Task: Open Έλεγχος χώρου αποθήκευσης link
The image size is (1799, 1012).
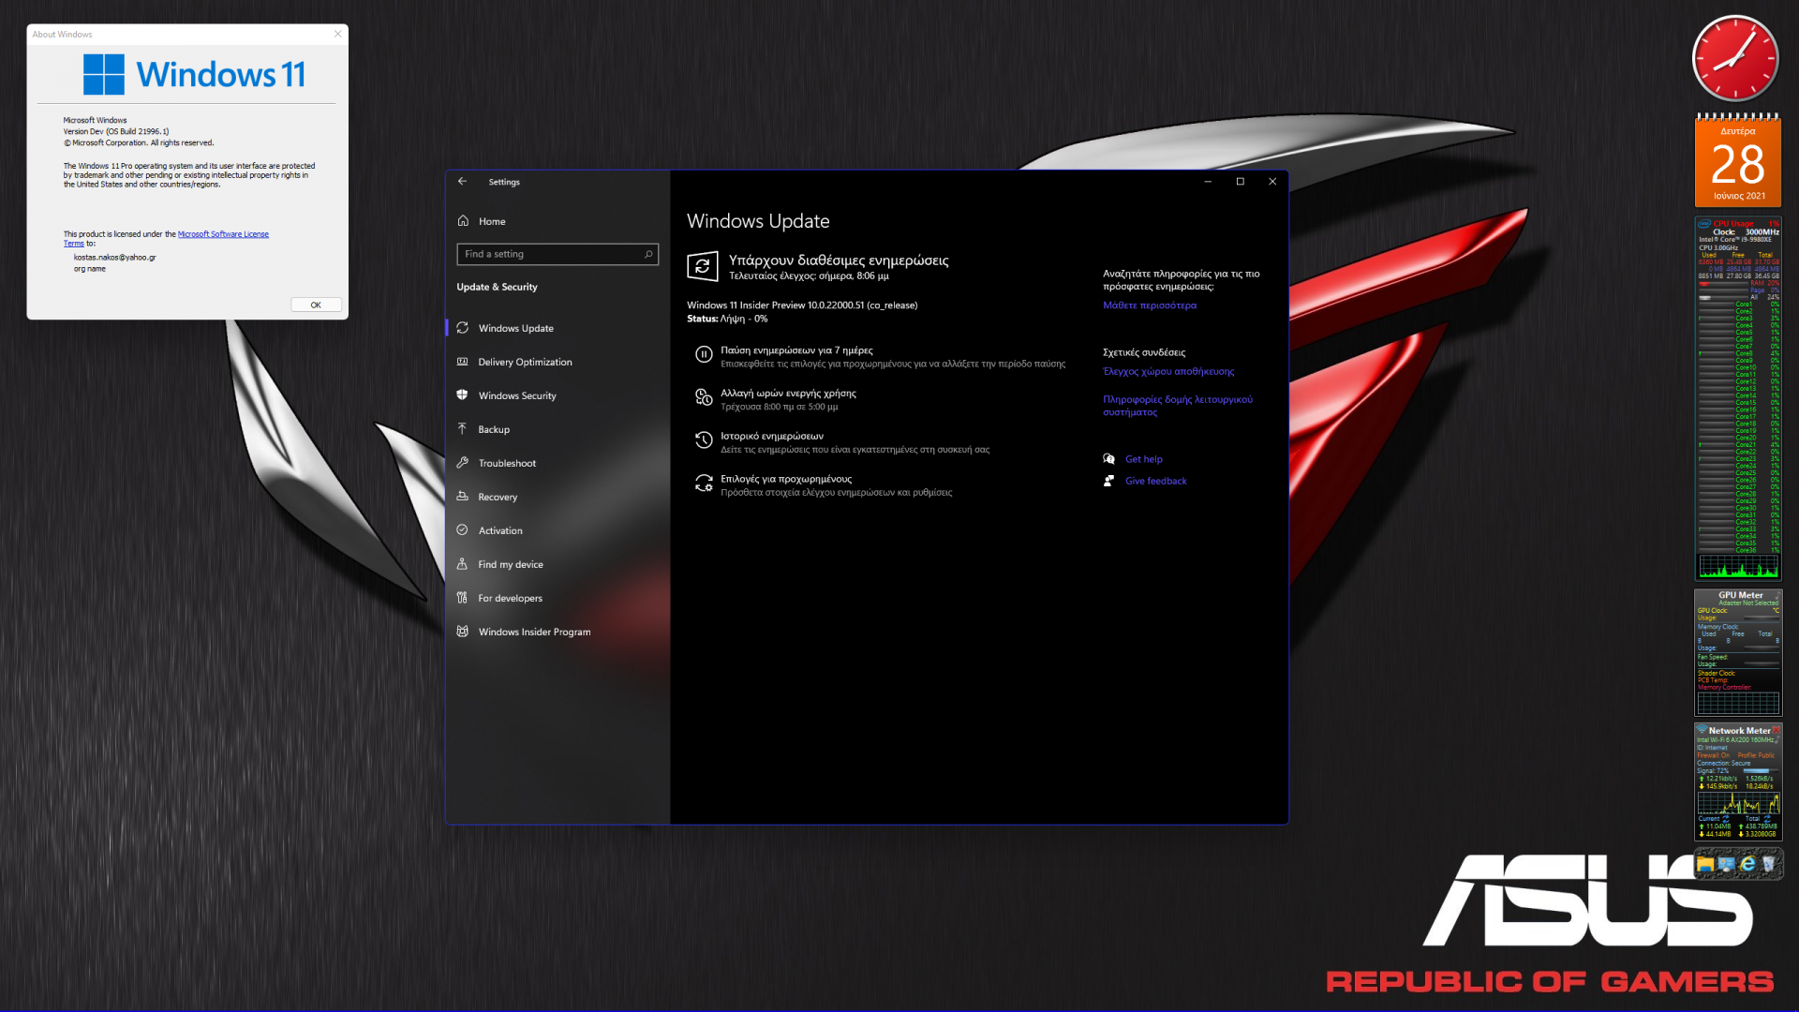Action: 1167,371
